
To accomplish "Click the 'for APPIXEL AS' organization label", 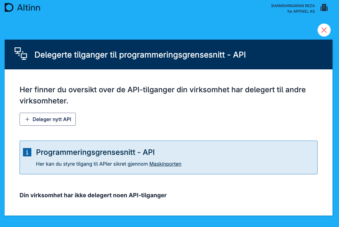I will (x=301, y=11).
